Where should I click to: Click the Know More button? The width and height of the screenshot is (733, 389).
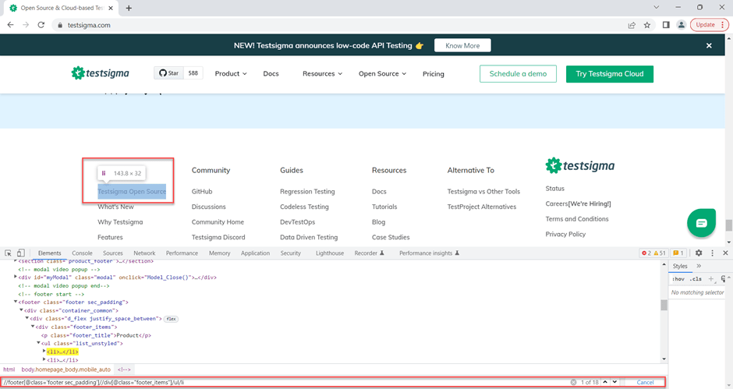click(x=462, y=45)
